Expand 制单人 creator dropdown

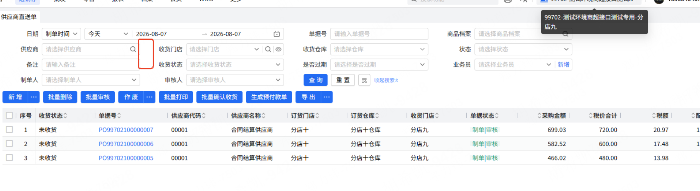tap(134, 80)
